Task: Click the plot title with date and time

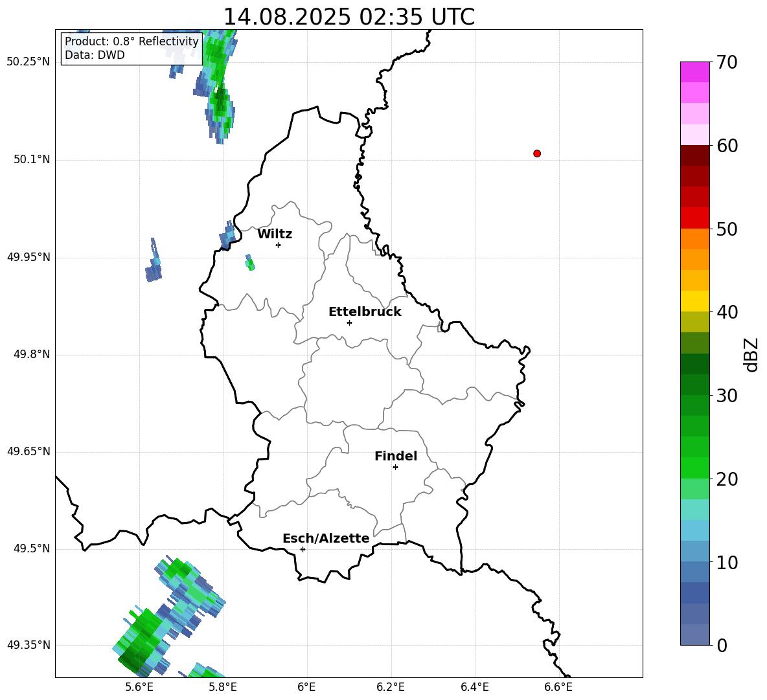Action: point(349,17)
